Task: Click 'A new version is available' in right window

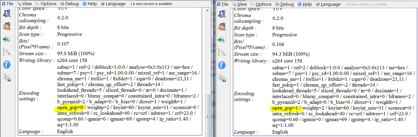Action: click(367, 4)
